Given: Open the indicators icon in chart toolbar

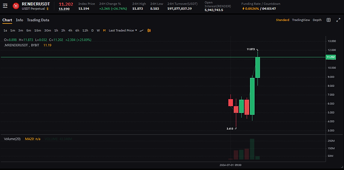Looking at the screenshot, I should pos(149,30).
